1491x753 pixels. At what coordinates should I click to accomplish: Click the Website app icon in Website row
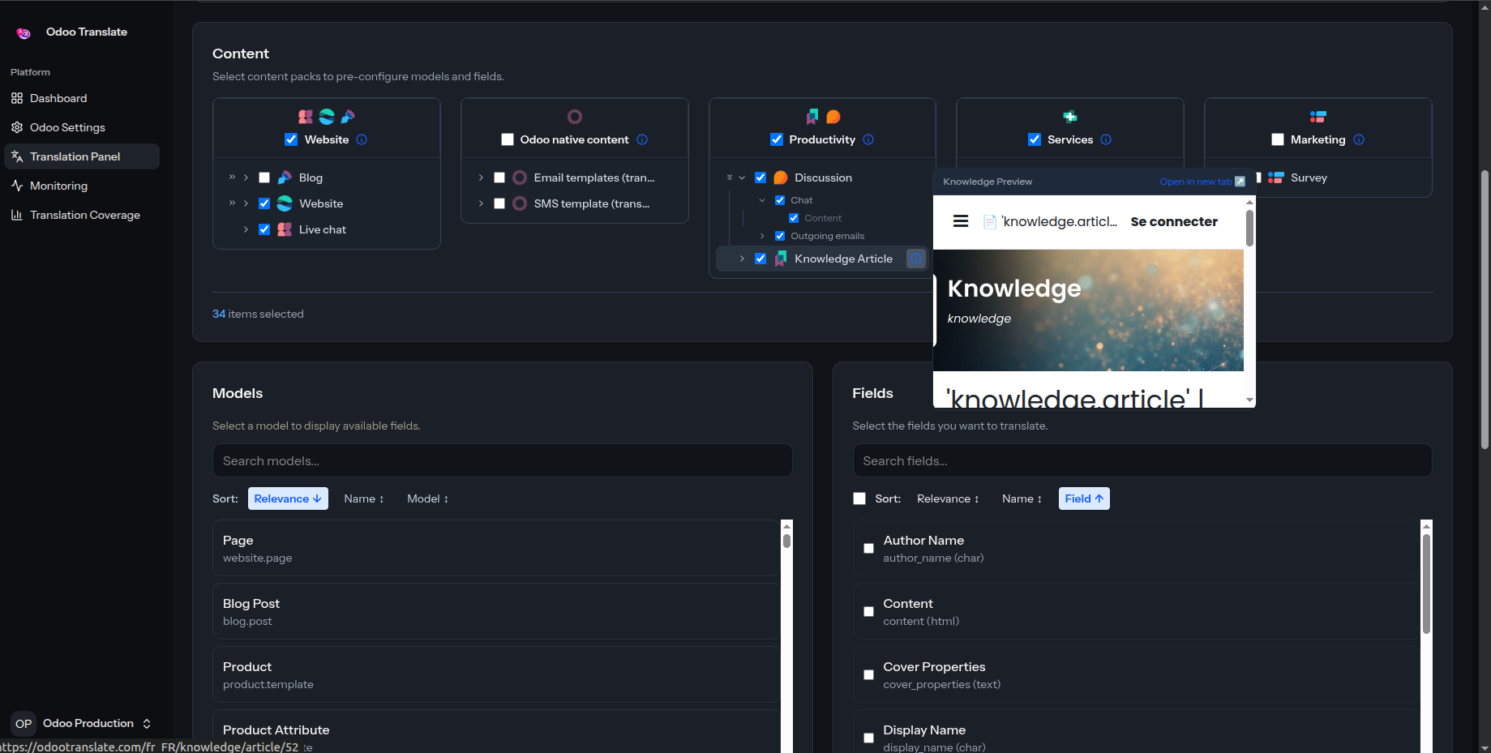click(x=285, y=203)
